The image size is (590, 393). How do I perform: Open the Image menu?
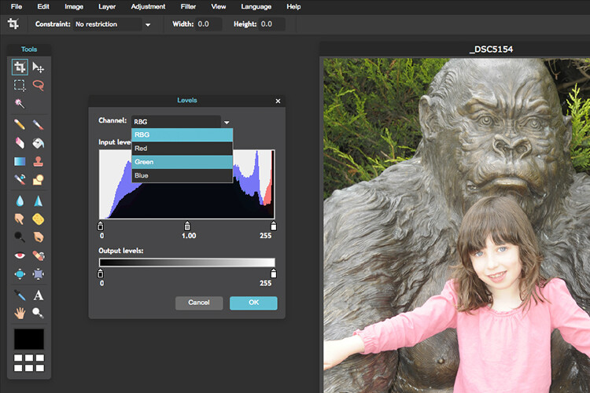pos(74,6)
